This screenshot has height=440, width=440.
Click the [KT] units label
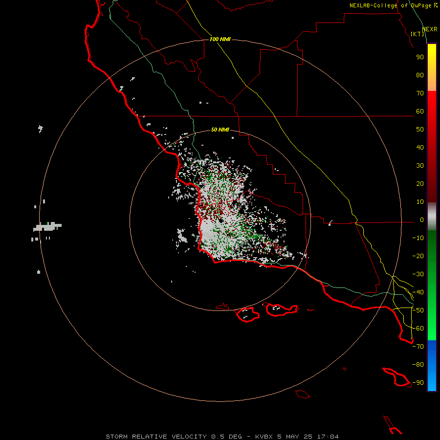coord(418,34)
